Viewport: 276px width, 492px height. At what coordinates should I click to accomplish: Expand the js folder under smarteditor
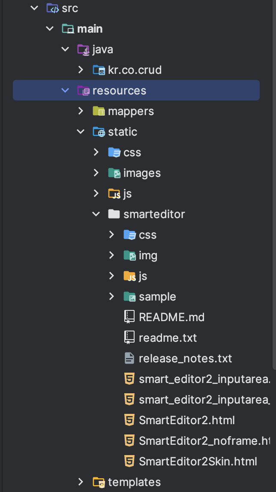111,276
